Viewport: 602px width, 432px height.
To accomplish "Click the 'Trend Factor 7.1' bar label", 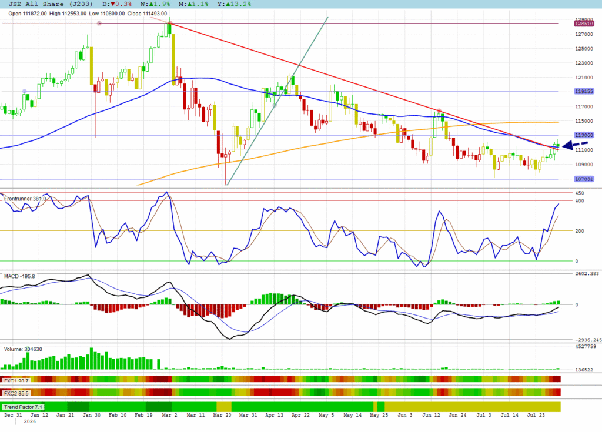I will (x=23, y=407).
